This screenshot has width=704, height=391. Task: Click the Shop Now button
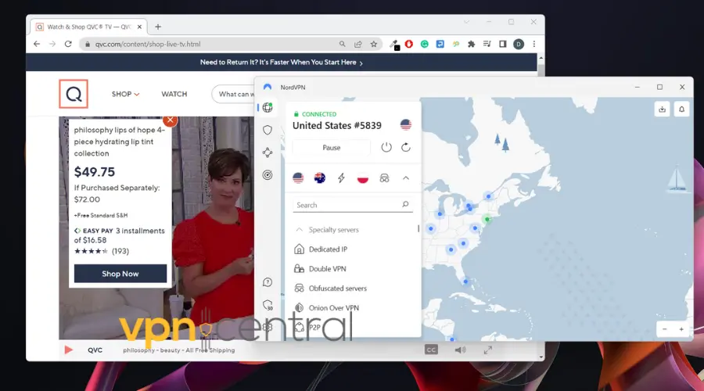tap(120, 274)
